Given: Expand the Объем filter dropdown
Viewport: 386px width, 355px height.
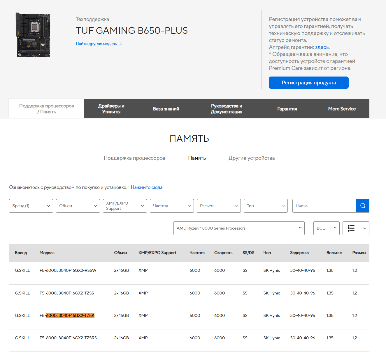Looking at the screenshot, I should [x=78, y=206].
